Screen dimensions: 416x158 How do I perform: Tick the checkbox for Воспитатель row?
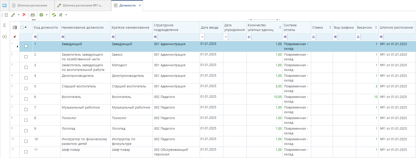point(26,99)
